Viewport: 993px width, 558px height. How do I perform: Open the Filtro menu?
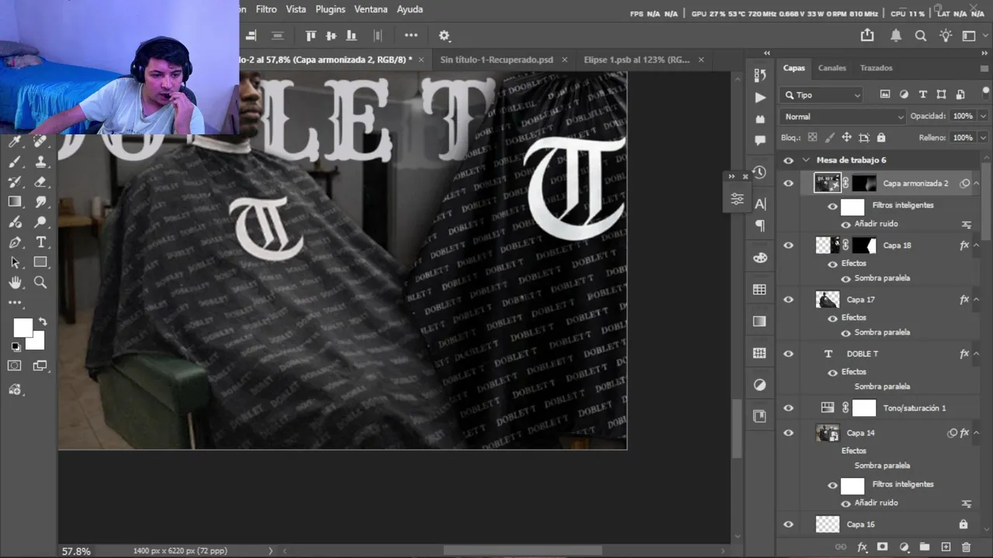266,9
